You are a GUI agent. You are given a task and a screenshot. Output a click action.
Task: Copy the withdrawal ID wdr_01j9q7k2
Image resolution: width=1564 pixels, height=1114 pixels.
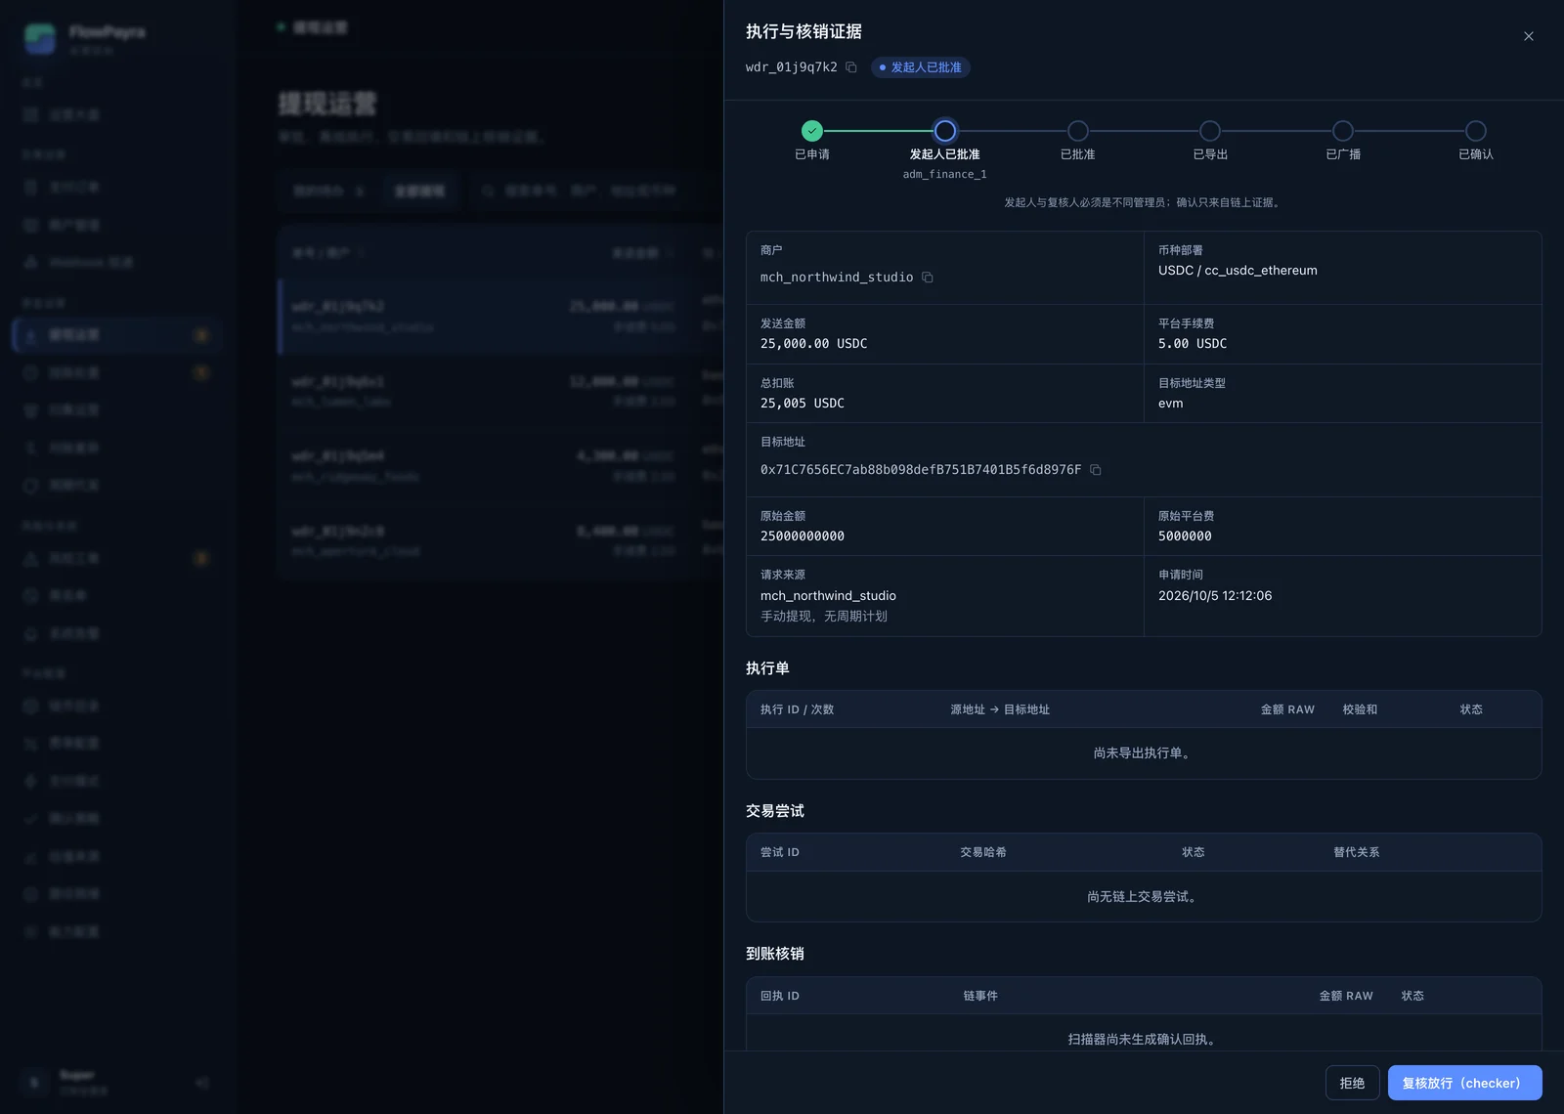coord(851,67)
